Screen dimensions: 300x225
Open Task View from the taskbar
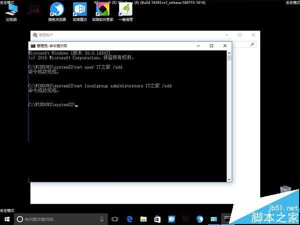(115, 219)
